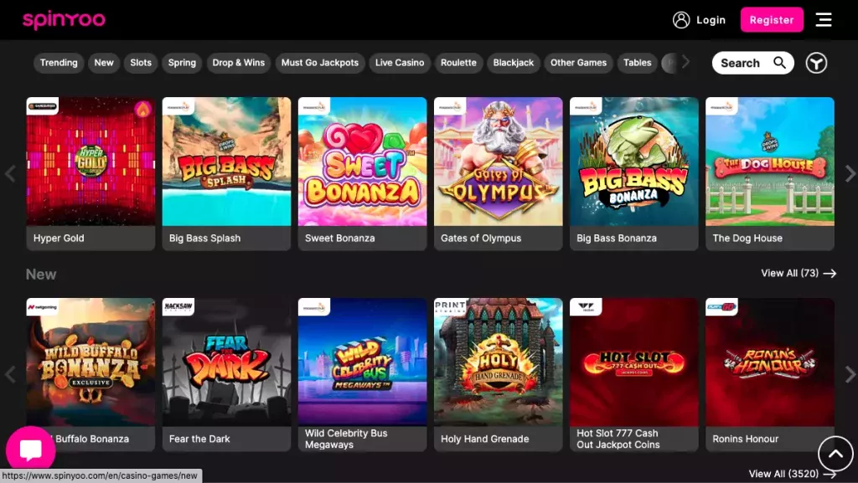
Task: Show previous New games with left arrow
Action: coord(10,374)
